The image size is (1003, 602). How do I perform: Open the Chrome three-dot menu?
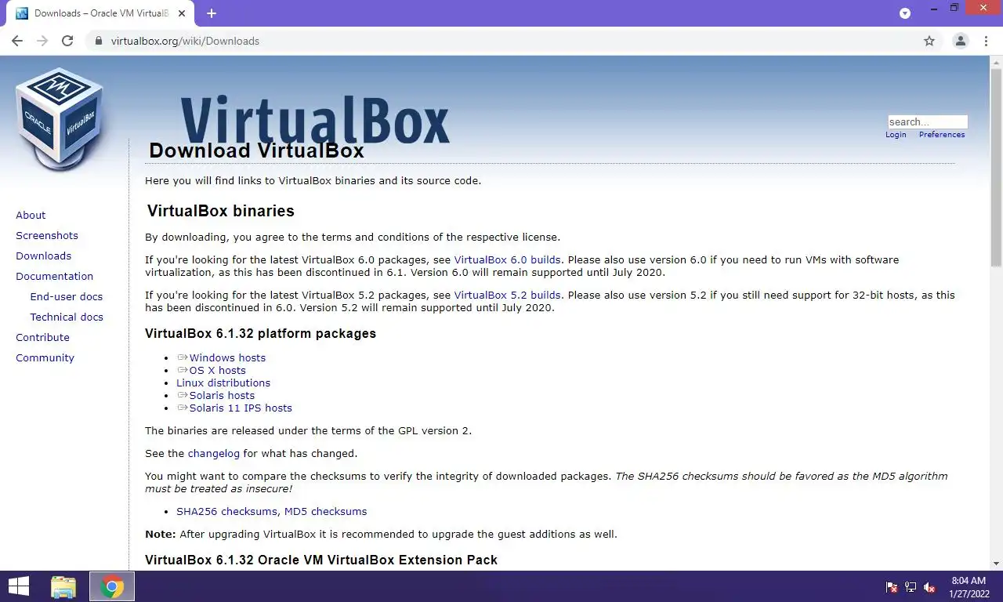click(986, 41)
